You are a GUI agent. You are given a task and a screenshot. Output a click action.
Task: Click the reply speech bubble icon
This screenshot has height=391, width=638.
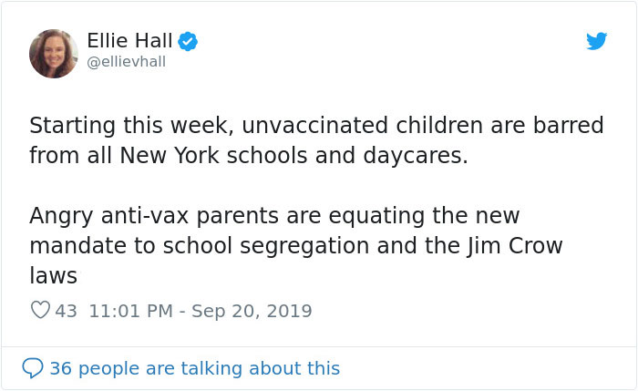33,368
